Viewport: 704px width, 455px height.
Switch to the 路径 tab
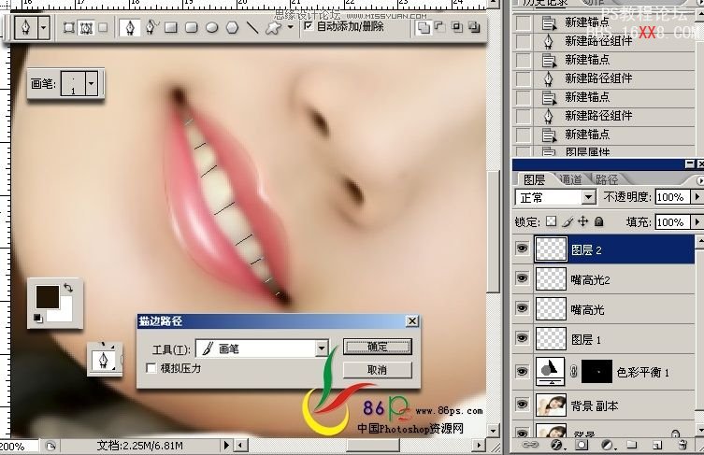606,179
